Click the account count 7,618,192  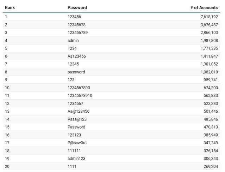tap(209, 17)
